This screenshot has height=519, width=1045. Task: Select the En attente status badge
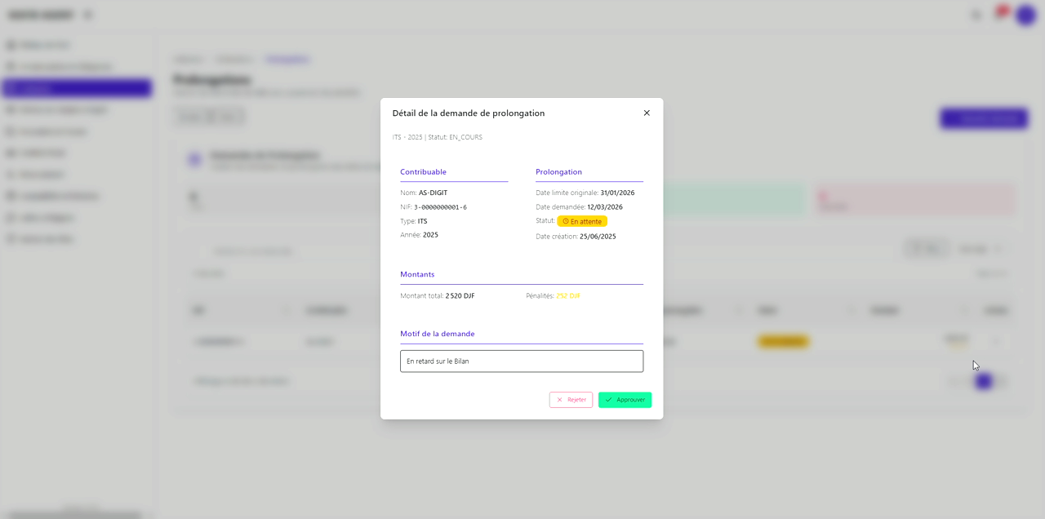582,221
